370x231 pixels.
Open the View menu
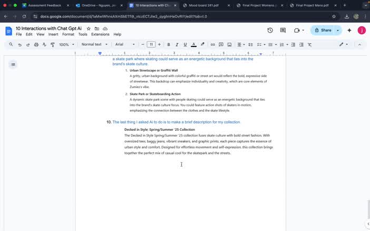pos(41,34)
